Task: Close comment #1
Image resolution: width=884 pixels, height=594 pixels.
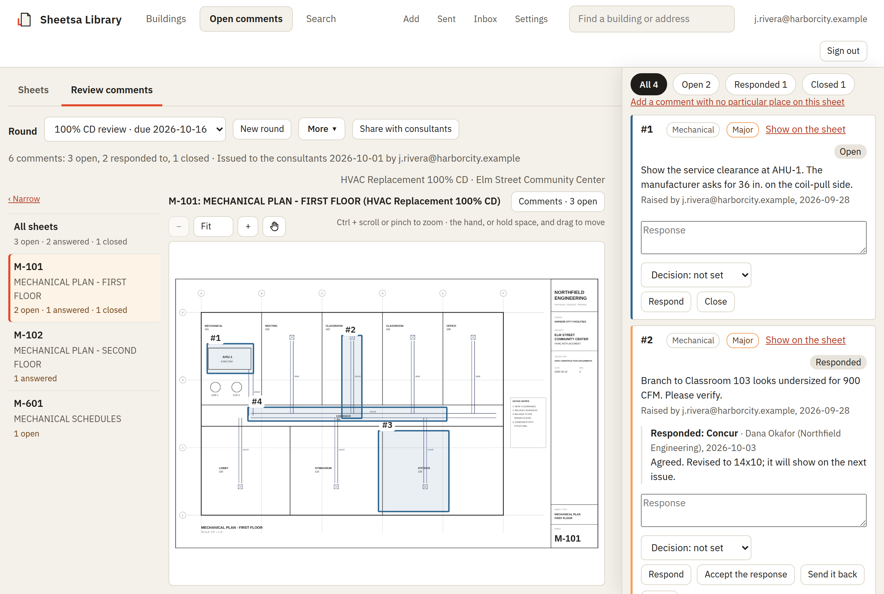Action: (715, 301)
